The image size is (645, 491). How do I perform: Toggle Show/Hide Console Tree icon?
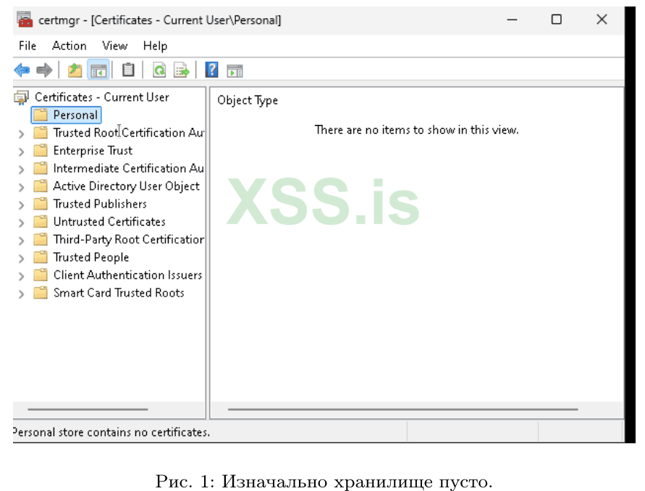tap(98, 70)
